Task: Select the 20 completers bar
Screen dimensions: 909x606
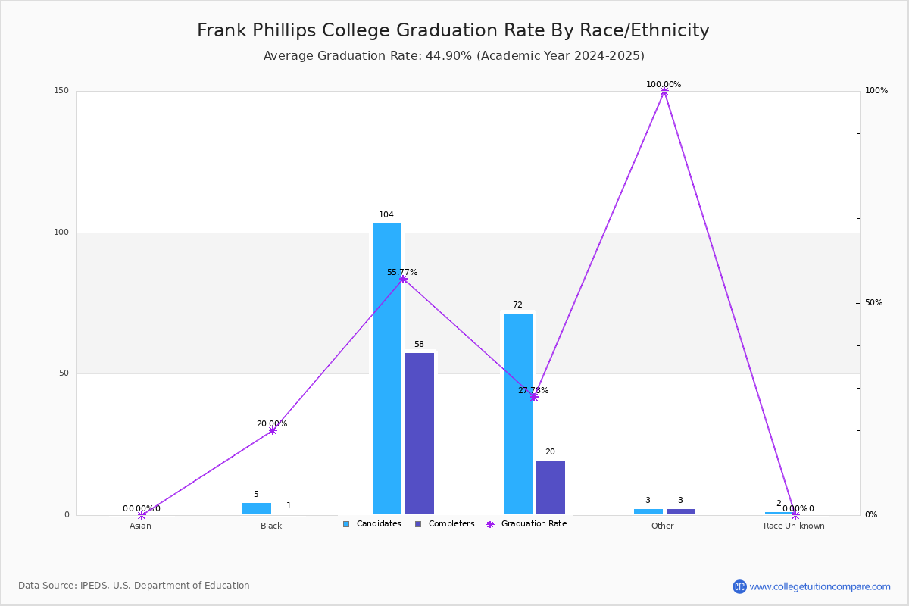Action: pos(551,487)
